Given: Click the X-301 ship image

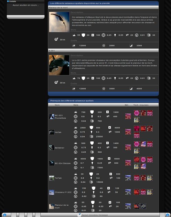Looking at the screenshot, I should [x=59, y=65].
